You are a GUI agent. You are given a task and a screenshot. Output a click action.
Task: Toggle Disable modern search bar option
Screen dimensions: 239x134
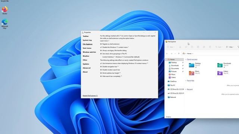pyautogui.click(x=110, y=70)
